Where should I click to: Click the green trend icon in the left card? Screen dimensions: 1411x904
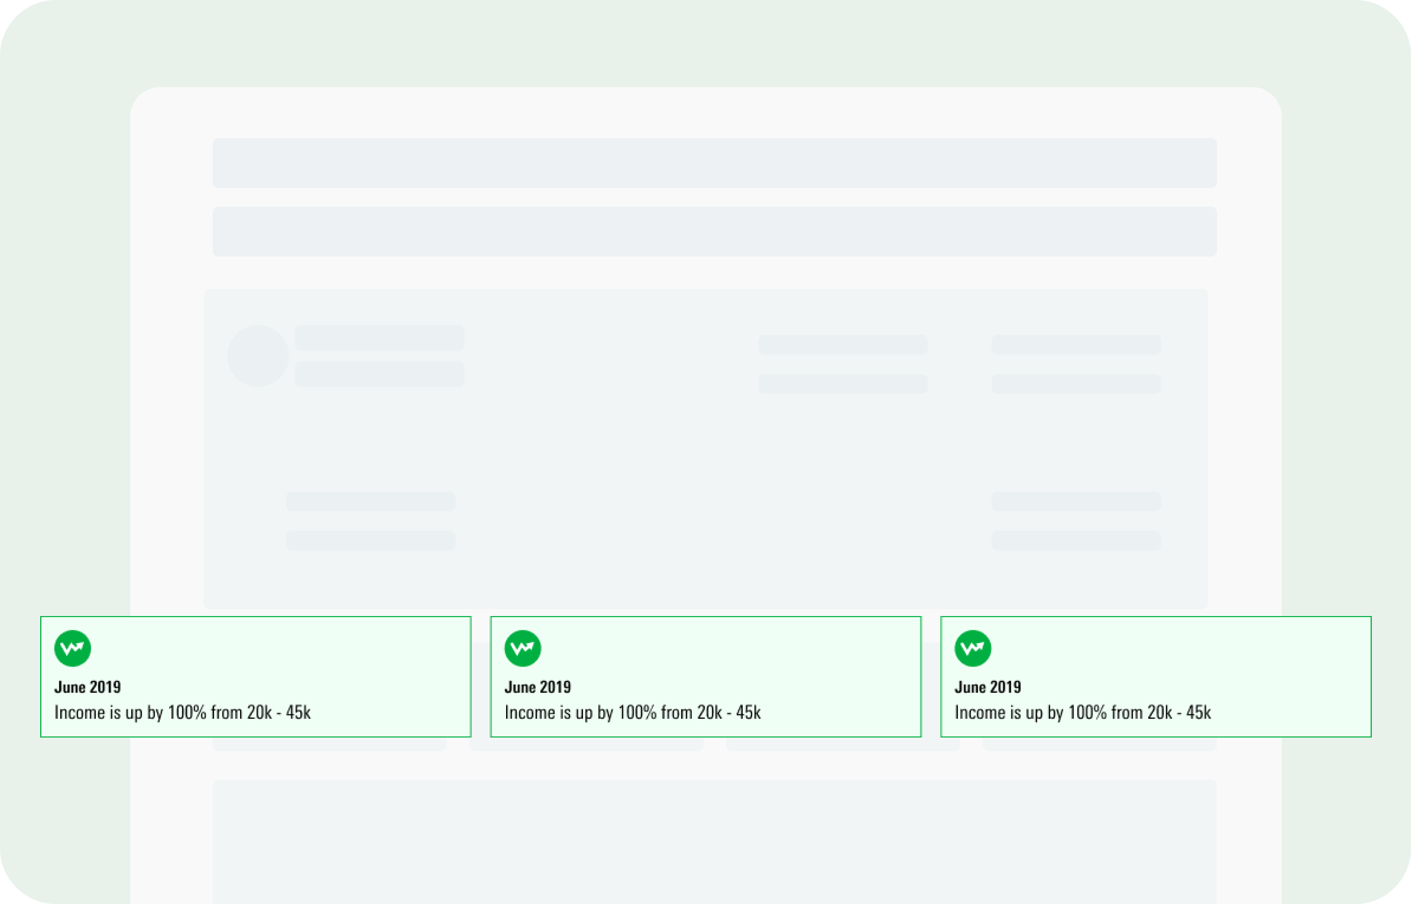click(x=72, y=648)
